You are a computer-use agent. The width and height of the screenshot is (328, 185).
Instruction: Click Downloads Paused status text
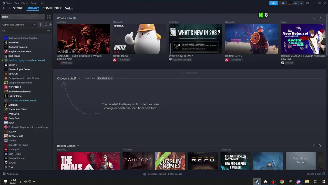165,174
